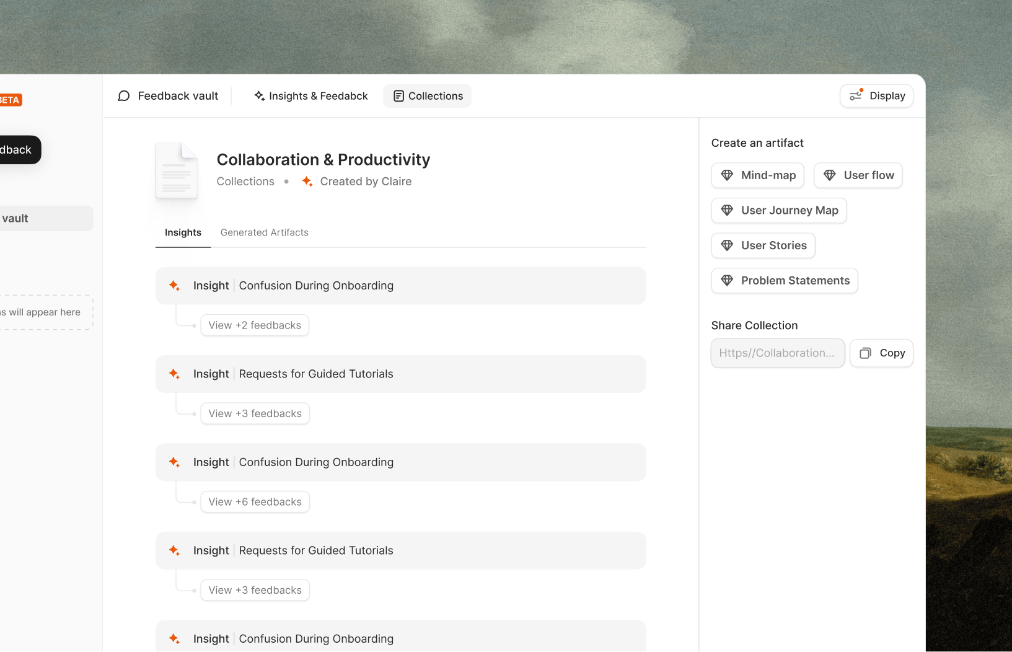The width and height of the screenshot is (1012, 652).
Task: Click the Feedback vault speech bubble icon
Action: [124, 96]
